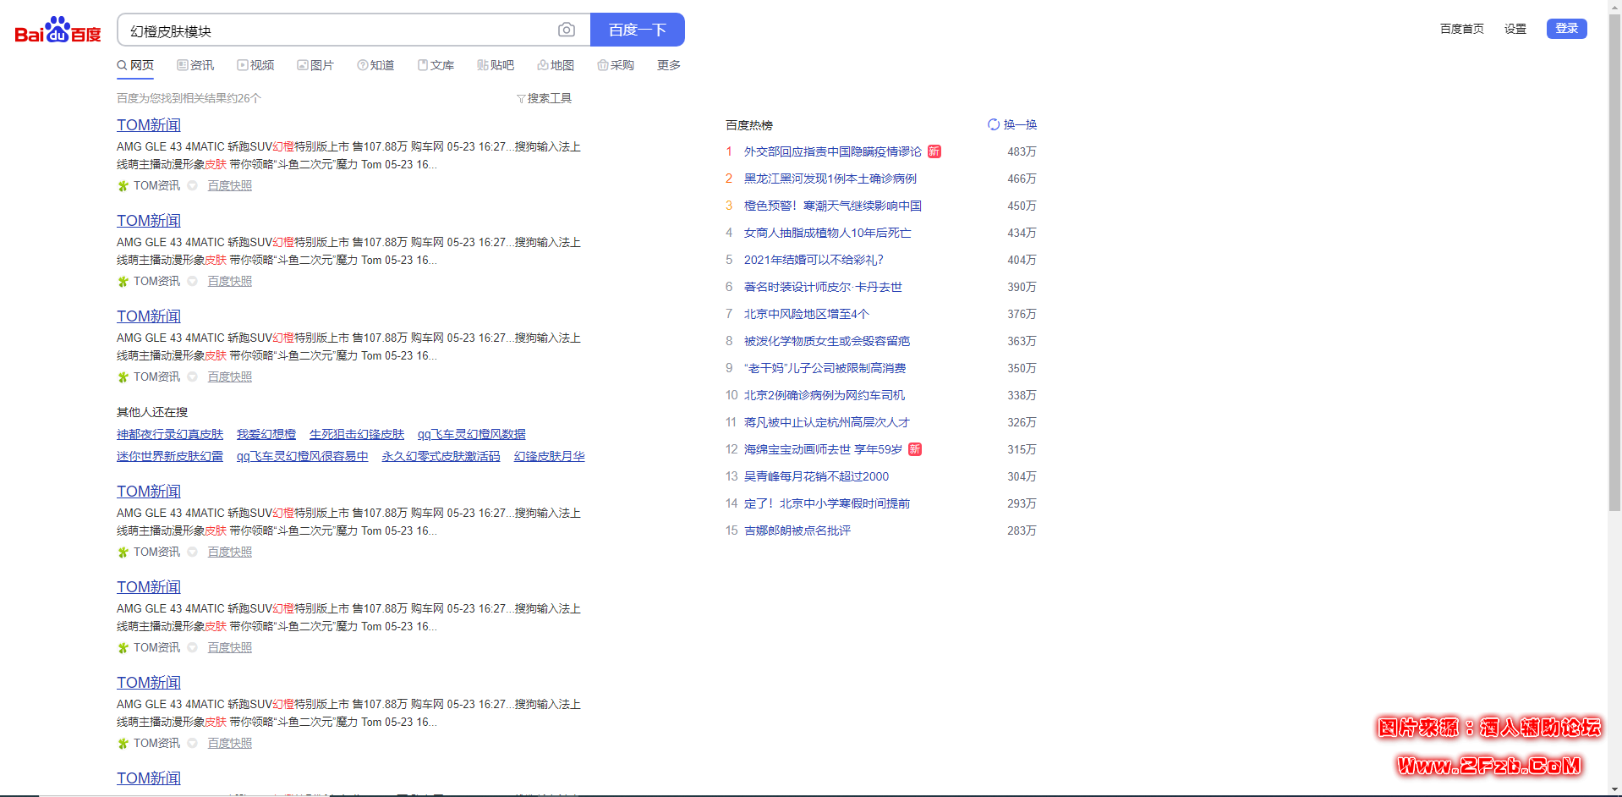The image size is (1622, 797).
Task: Open hot item 橙色预警！寒潮天气继续影响中国
Action: pyautogui.click(x=833, y=206)
